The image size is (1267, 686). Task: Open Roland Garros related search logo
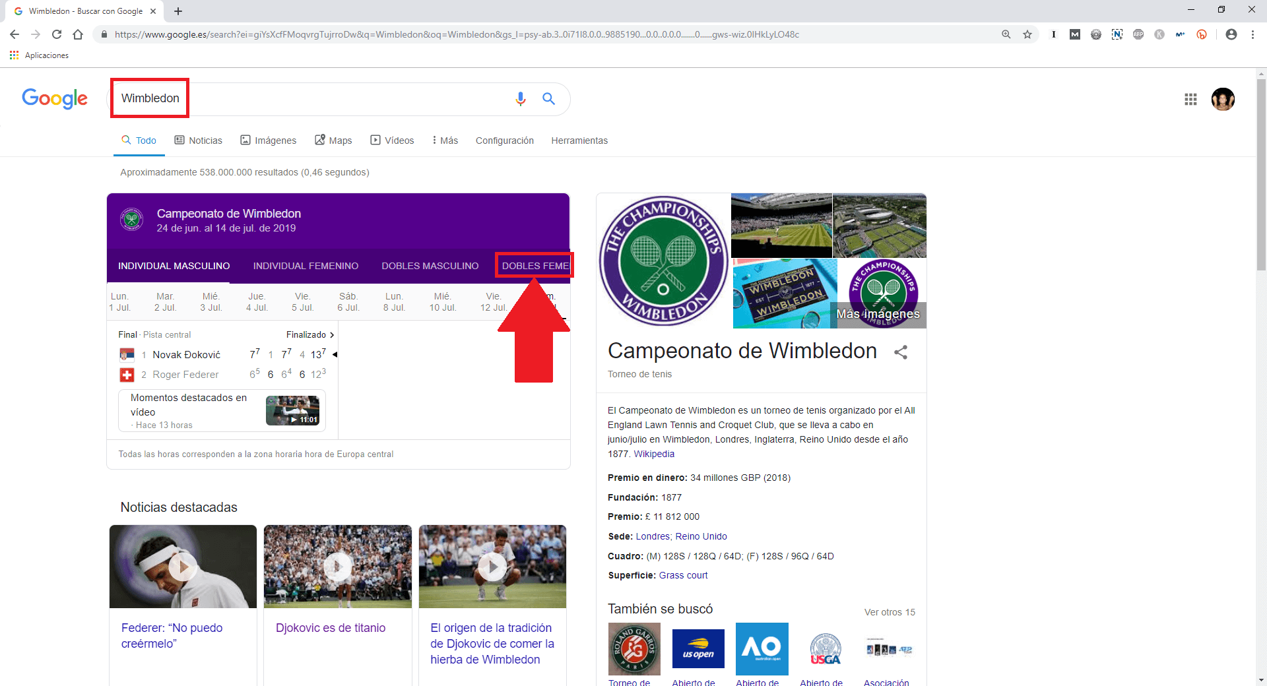click(634, 649)
